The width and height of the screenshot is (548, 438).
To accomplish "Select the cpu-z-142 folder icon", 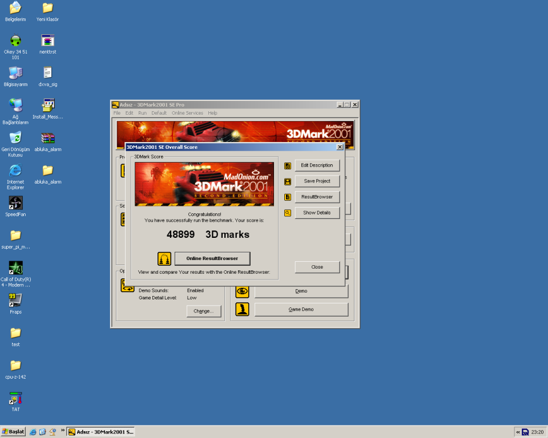I will pyautogui.click(x=15, y=365).
